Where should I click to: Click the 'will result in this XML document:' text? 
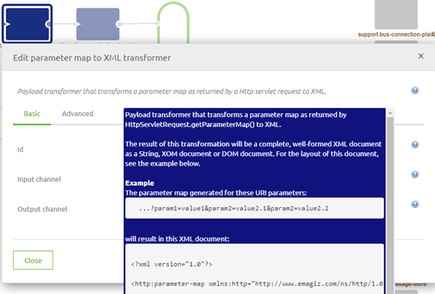178,239
